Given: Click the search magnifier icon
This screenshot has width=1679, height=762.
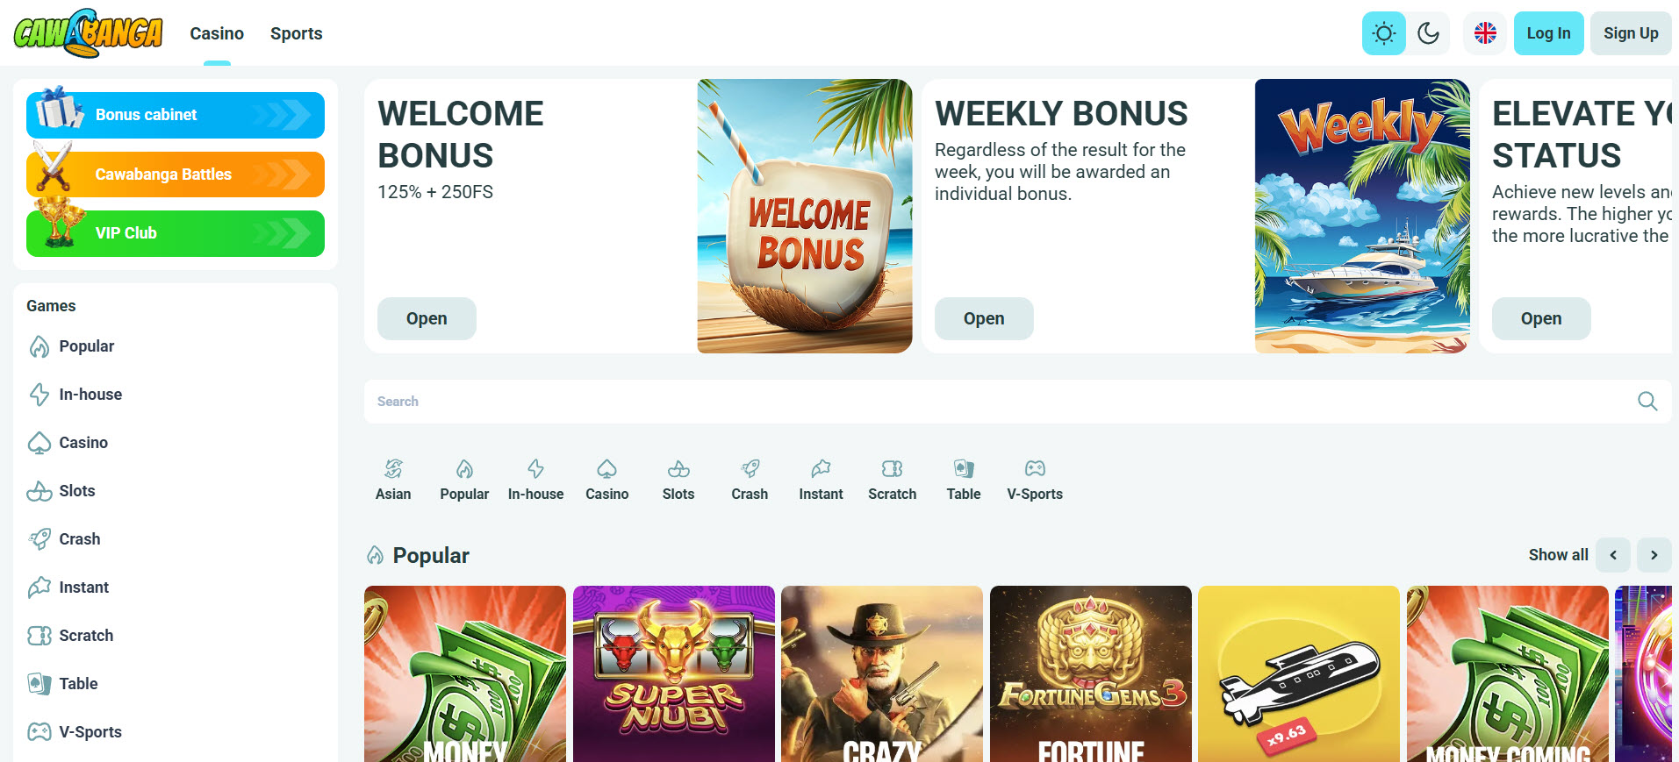Looking at the screenshot, I should pos(1647,401).
